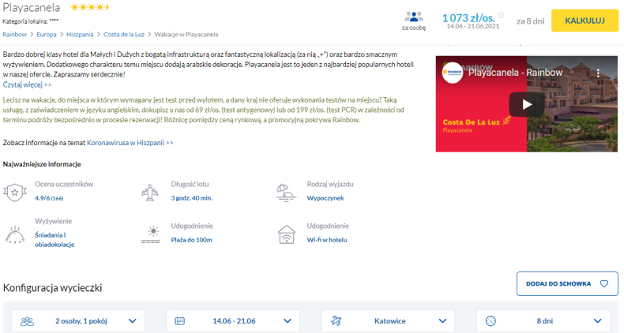This screenshot has width=624, height=333.
Task: Click the DODAJ DO SCHOWKA button
Action: [x=567, y=284]
